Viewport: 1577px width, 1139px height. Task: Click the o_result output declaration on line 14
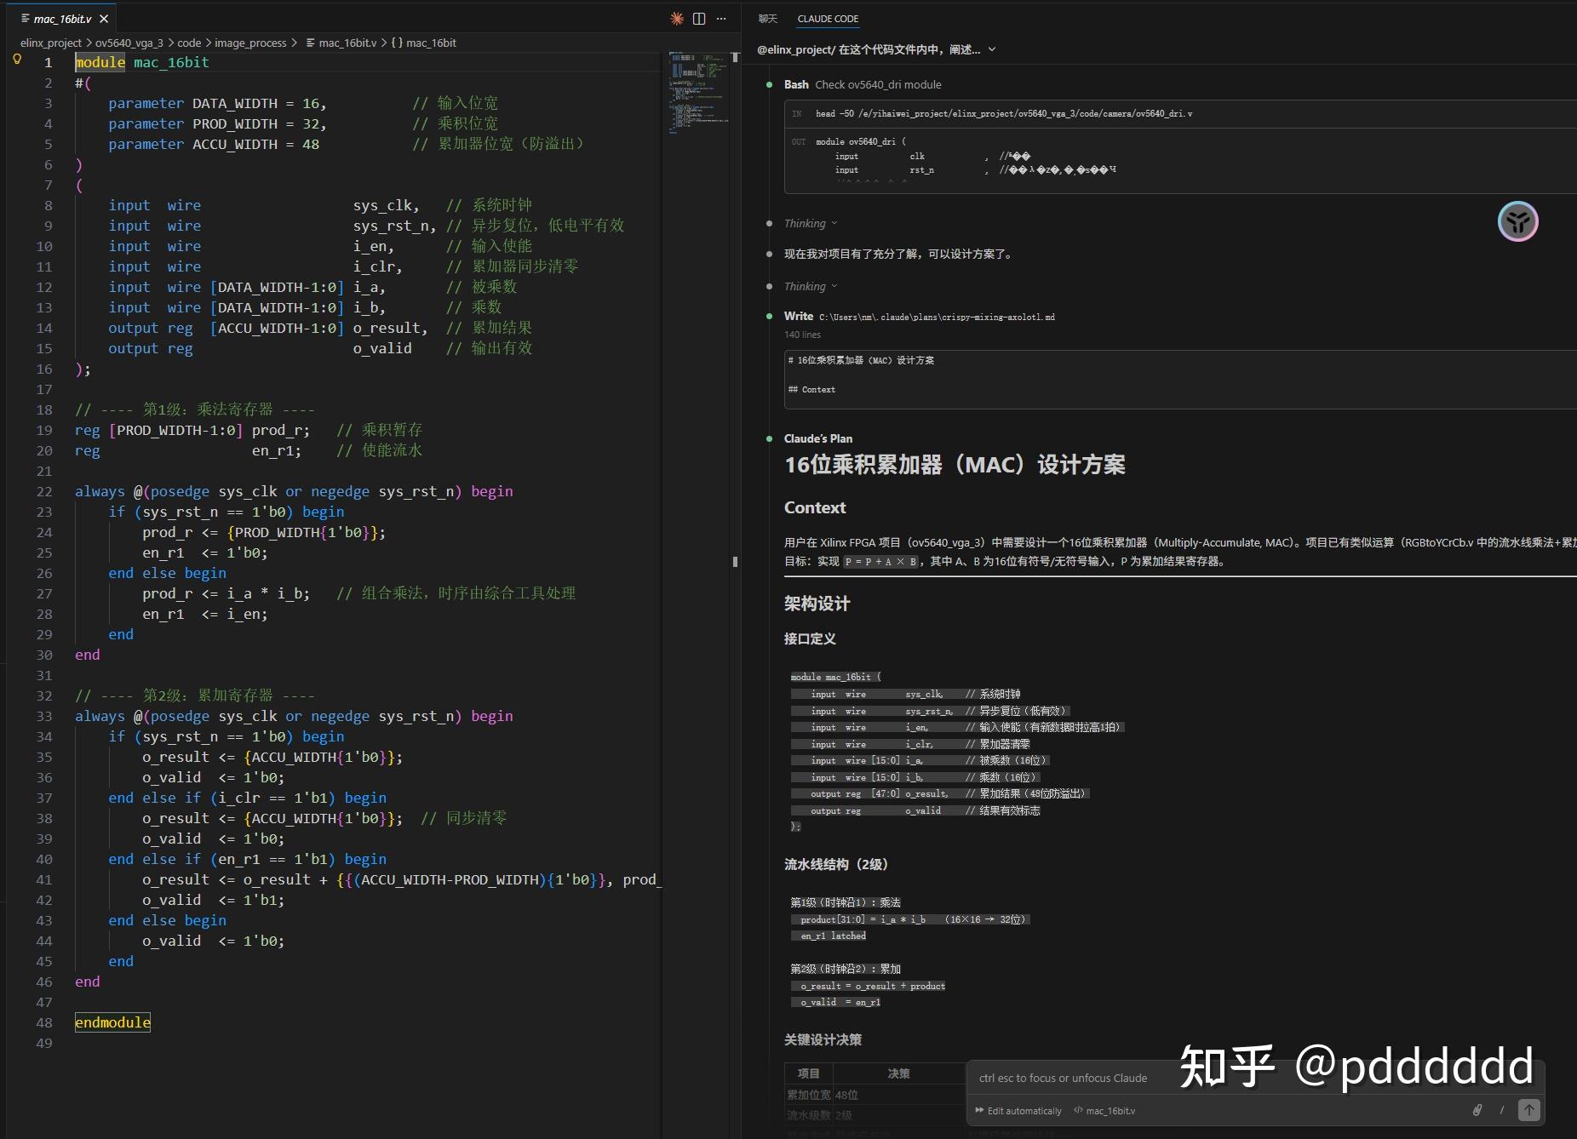click(x=267, y=328)
